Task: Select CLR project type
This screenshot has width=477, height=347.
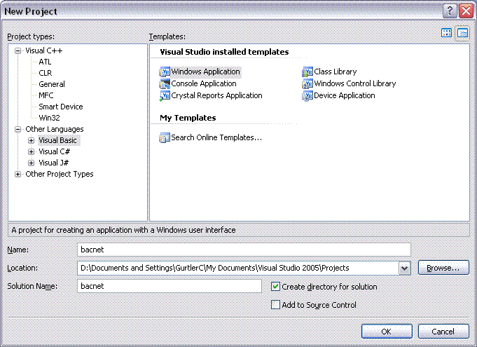Action: tap(46, 73)
